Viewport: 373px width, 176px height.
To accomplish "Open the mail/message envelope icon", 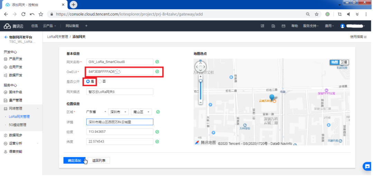I will [x=283, y=26].
